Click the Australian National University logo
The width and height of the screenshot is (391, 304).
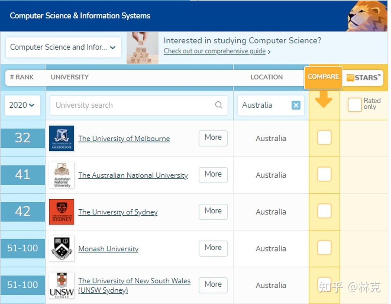(62, 175)
